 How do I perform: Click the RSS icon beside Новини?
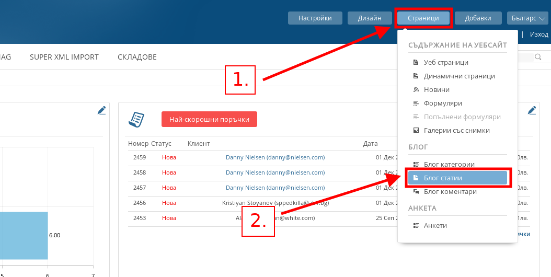tap(416, 90)
